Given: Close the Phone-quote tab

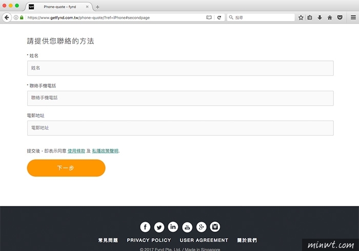Looking at the screenshot, I should pos(87,7).
